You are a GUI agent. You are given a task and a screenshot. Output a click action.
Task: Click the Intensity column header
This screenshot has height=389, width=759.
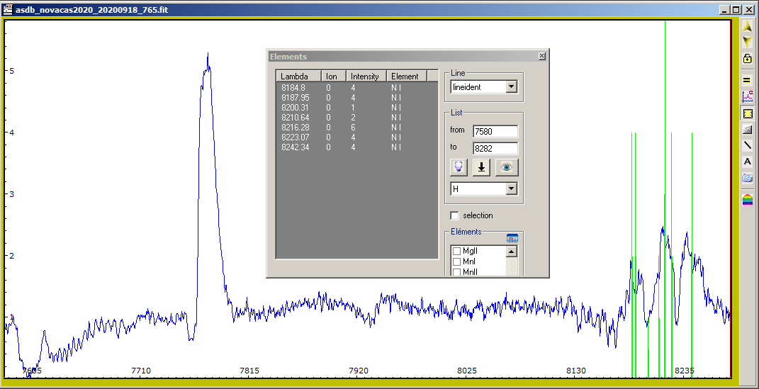(366, 77)
